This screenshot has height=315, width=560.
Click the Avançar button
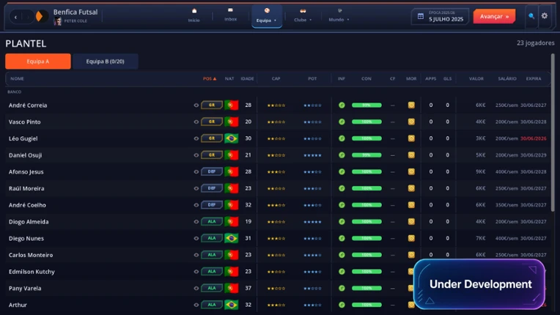tap(494, 16)
